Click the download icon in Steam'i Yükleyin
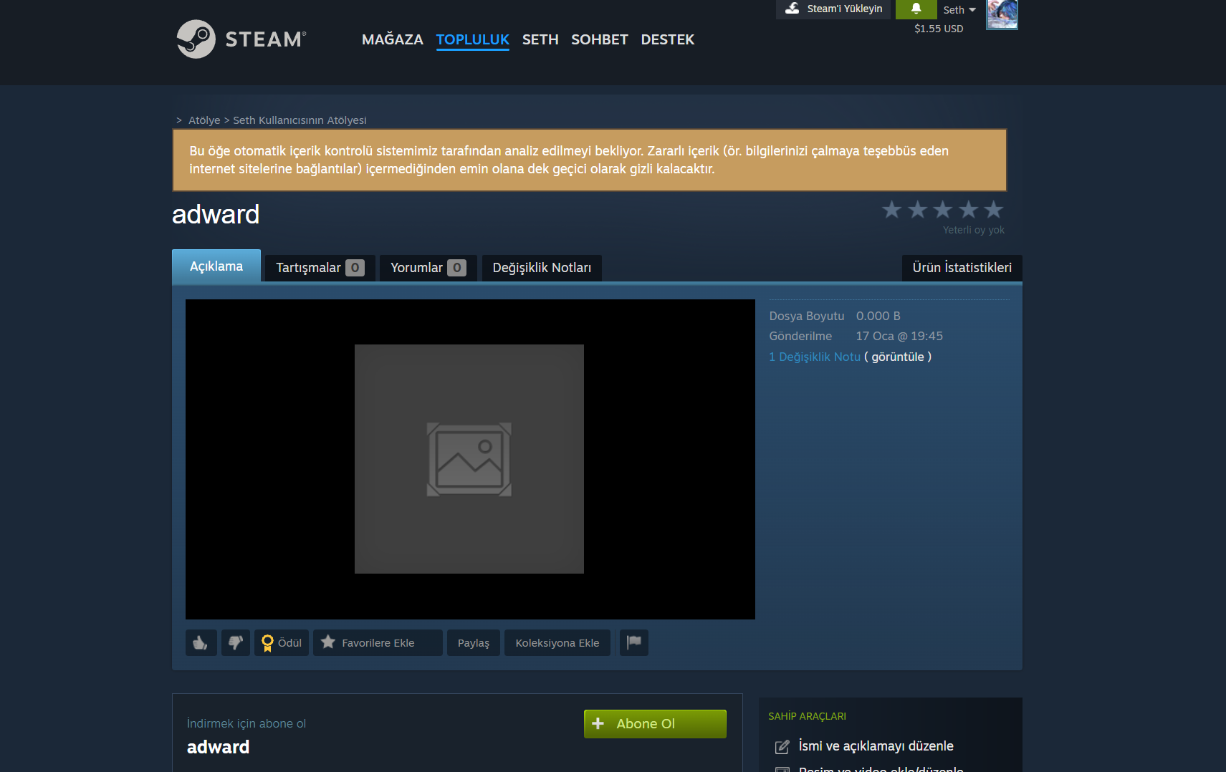The image size is (1226, 772). point(792,8)
